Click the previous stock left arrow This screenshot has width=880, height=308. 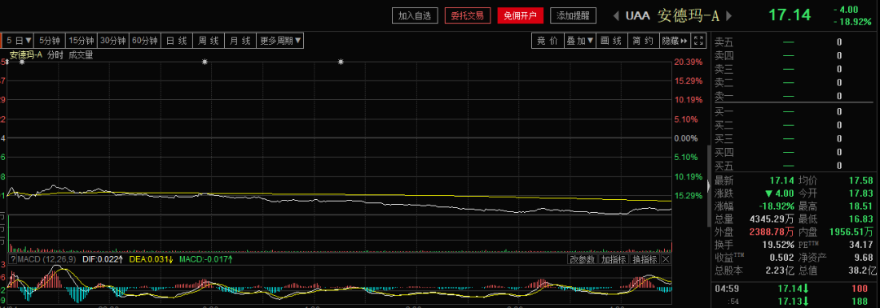[616, 15]
